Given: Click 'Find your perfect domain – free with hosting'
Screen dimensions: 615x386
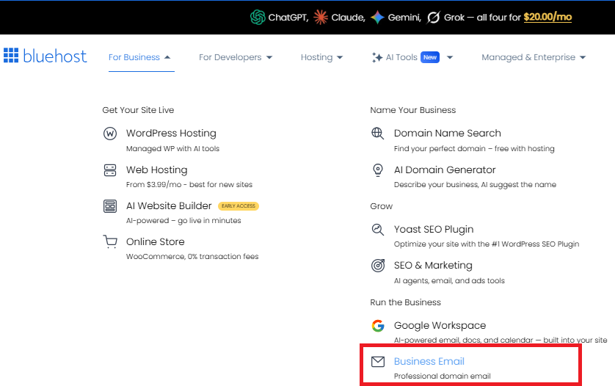Looking at the screenshot, I should pyautogui.click(x=474, y=149).
